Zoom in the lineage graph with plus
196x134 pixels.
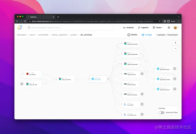176,43
